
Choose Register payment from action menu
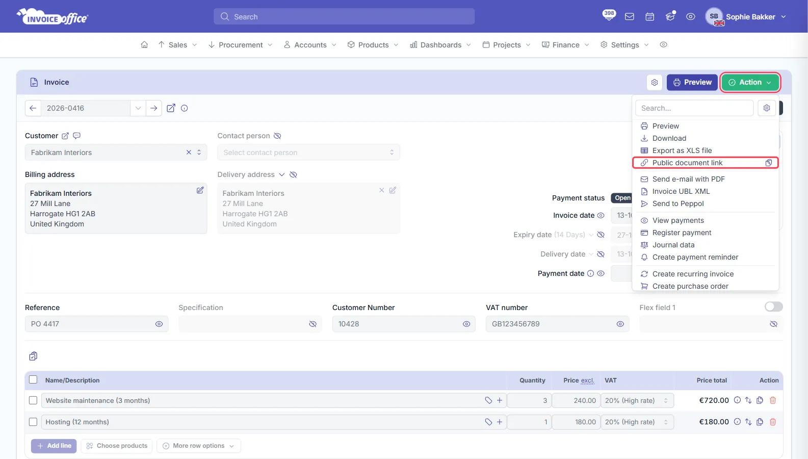click(x=682, y=233)
